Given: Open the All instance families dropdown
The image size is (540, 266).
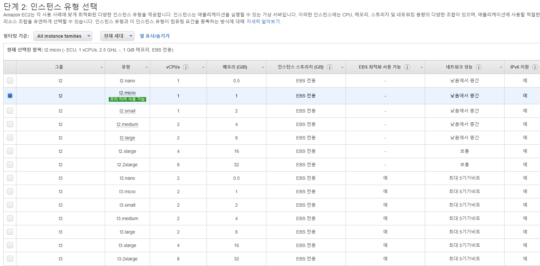Looking at the screenshot, I should click(x=63, y=36).
